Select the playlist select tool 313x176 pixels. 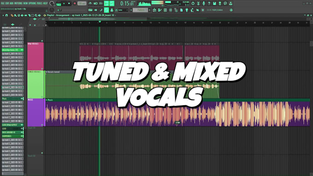coord(33,15)
